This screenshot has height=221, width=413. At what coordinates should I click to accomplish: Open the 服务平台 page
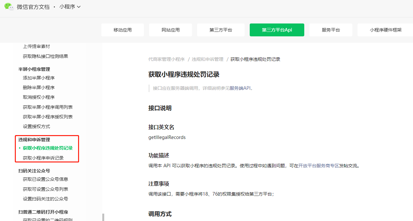click(x=331, y=30)
